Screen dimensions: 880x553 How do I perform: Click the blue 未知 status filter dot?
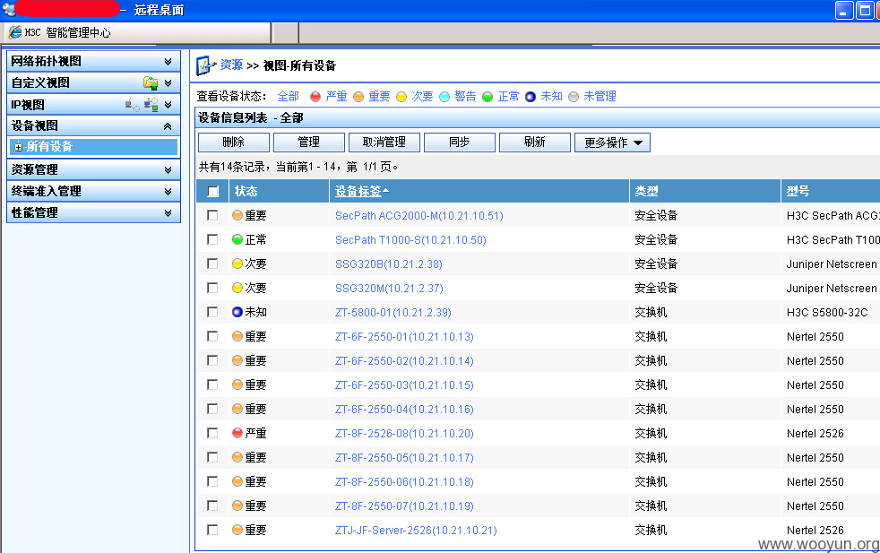531,97
